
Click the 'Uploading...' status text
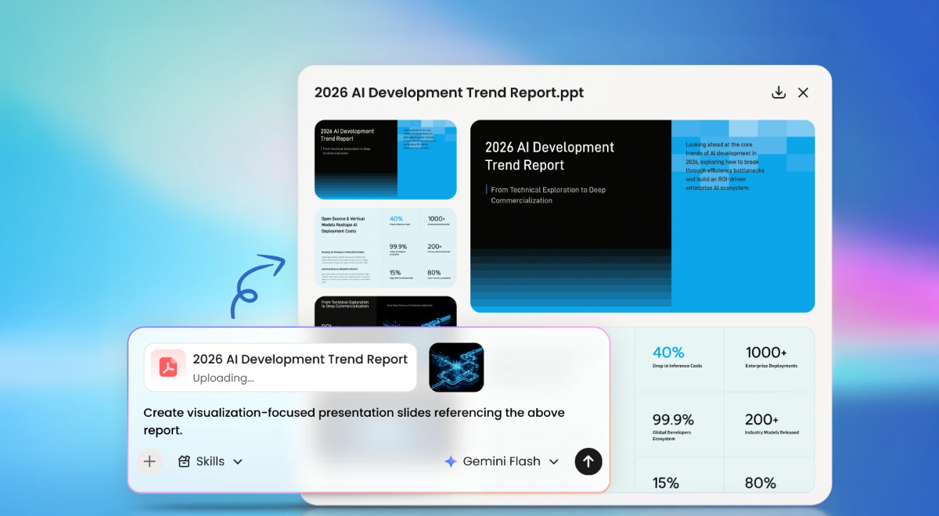(x=223, y=378)
